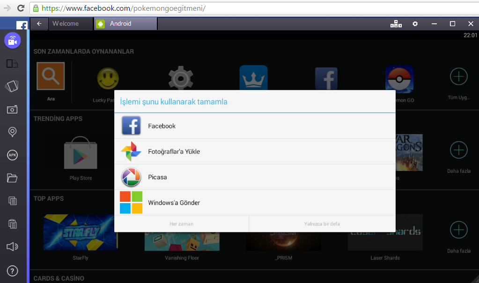
Task: Click the Facebook favicon browser tab
Action: (x=22, y=25)
